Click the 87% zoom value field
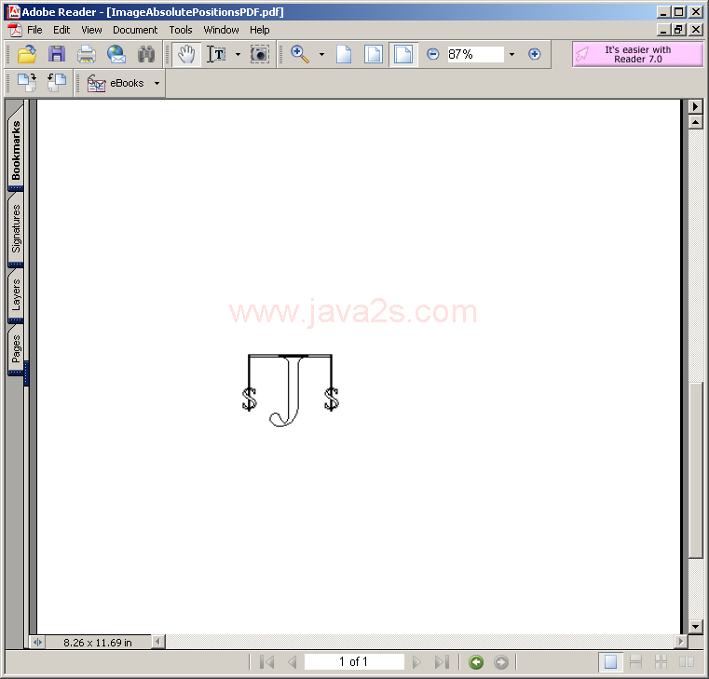The image size is (709, 679). click(475, 55)
